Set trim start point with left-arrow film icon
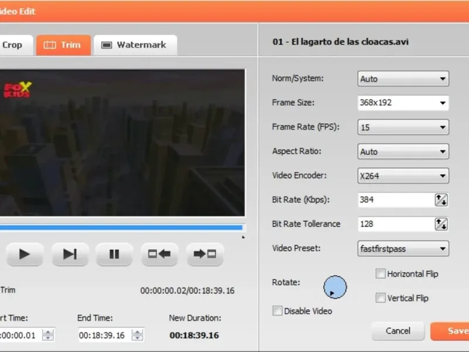The height and width of the screenshot is (352, 469). pos(159,255)
